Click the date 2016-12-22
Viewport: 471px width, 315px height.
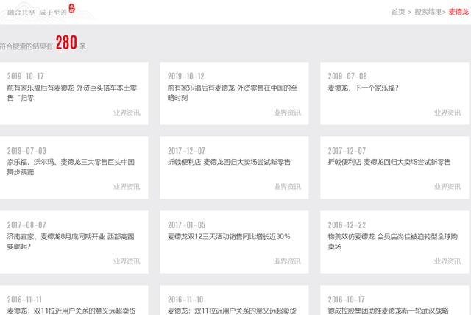[347, 225]
